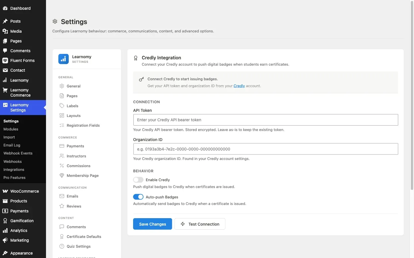Click the Fluent Forms icon
414x258 pixels.
[x=5, y=60]
